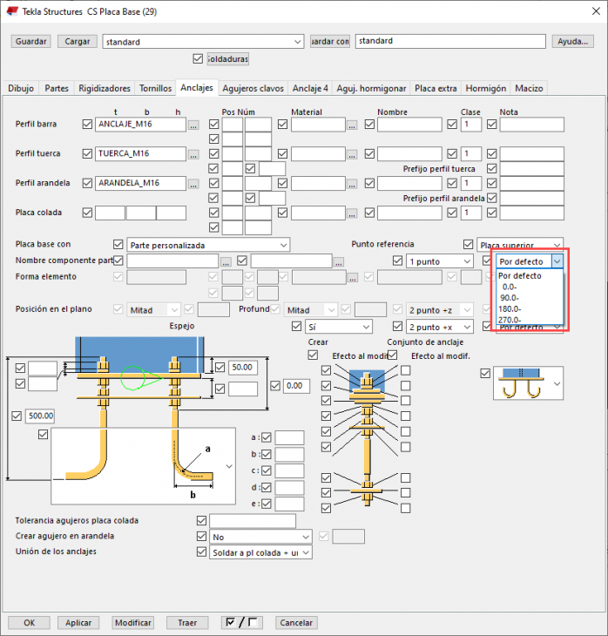
Task: Open browse button beside Nombre componente field
Action: 226,261
